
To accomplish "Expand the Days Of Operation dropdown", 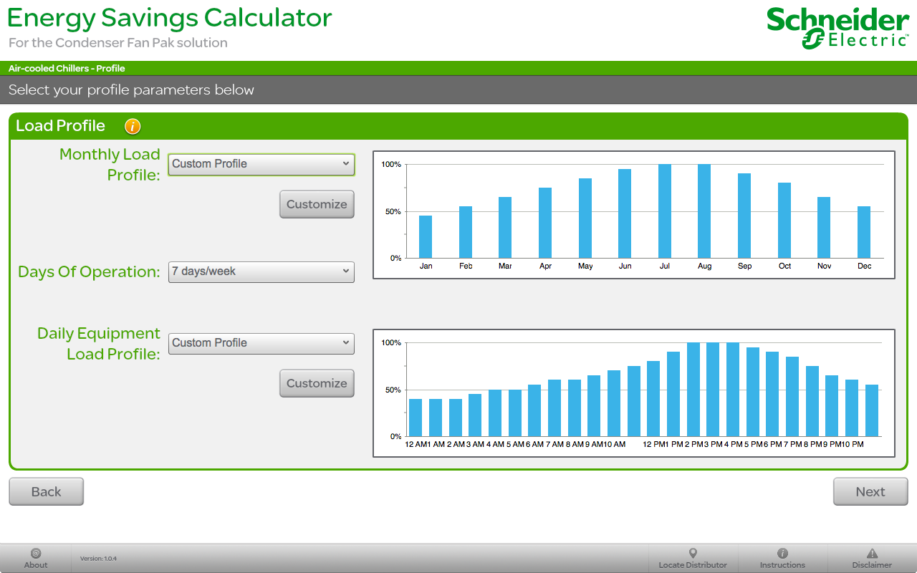I will (261, 271).
